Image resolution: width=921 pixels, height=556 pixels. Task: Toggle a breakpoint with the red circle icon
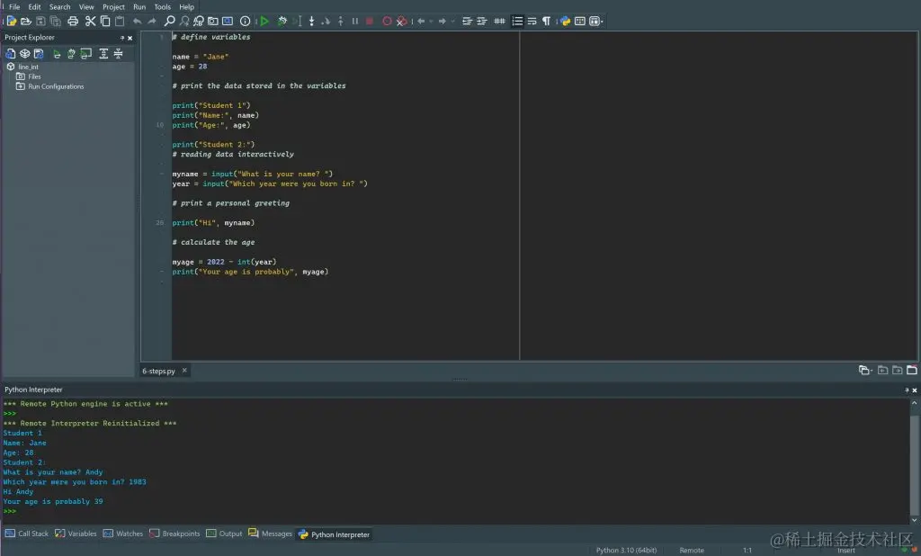click(387, 21)
